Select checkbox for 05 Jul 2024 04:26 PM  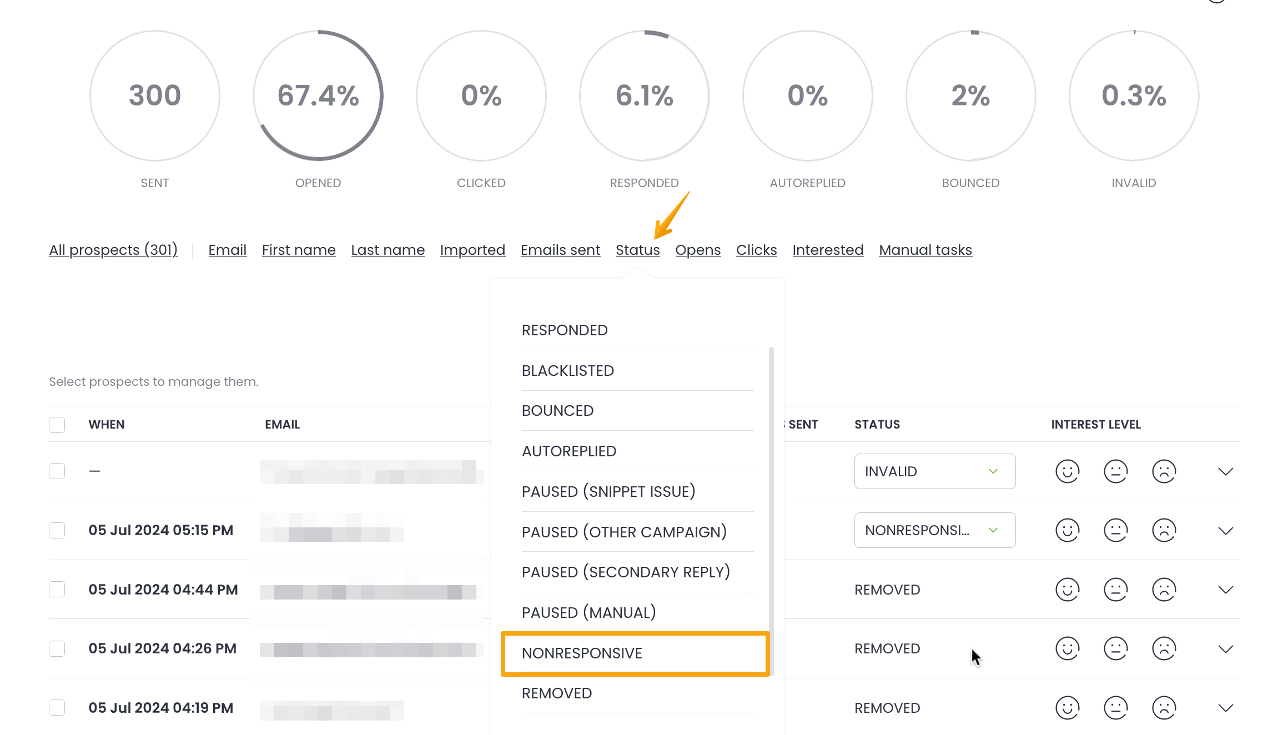pos(57,648)
